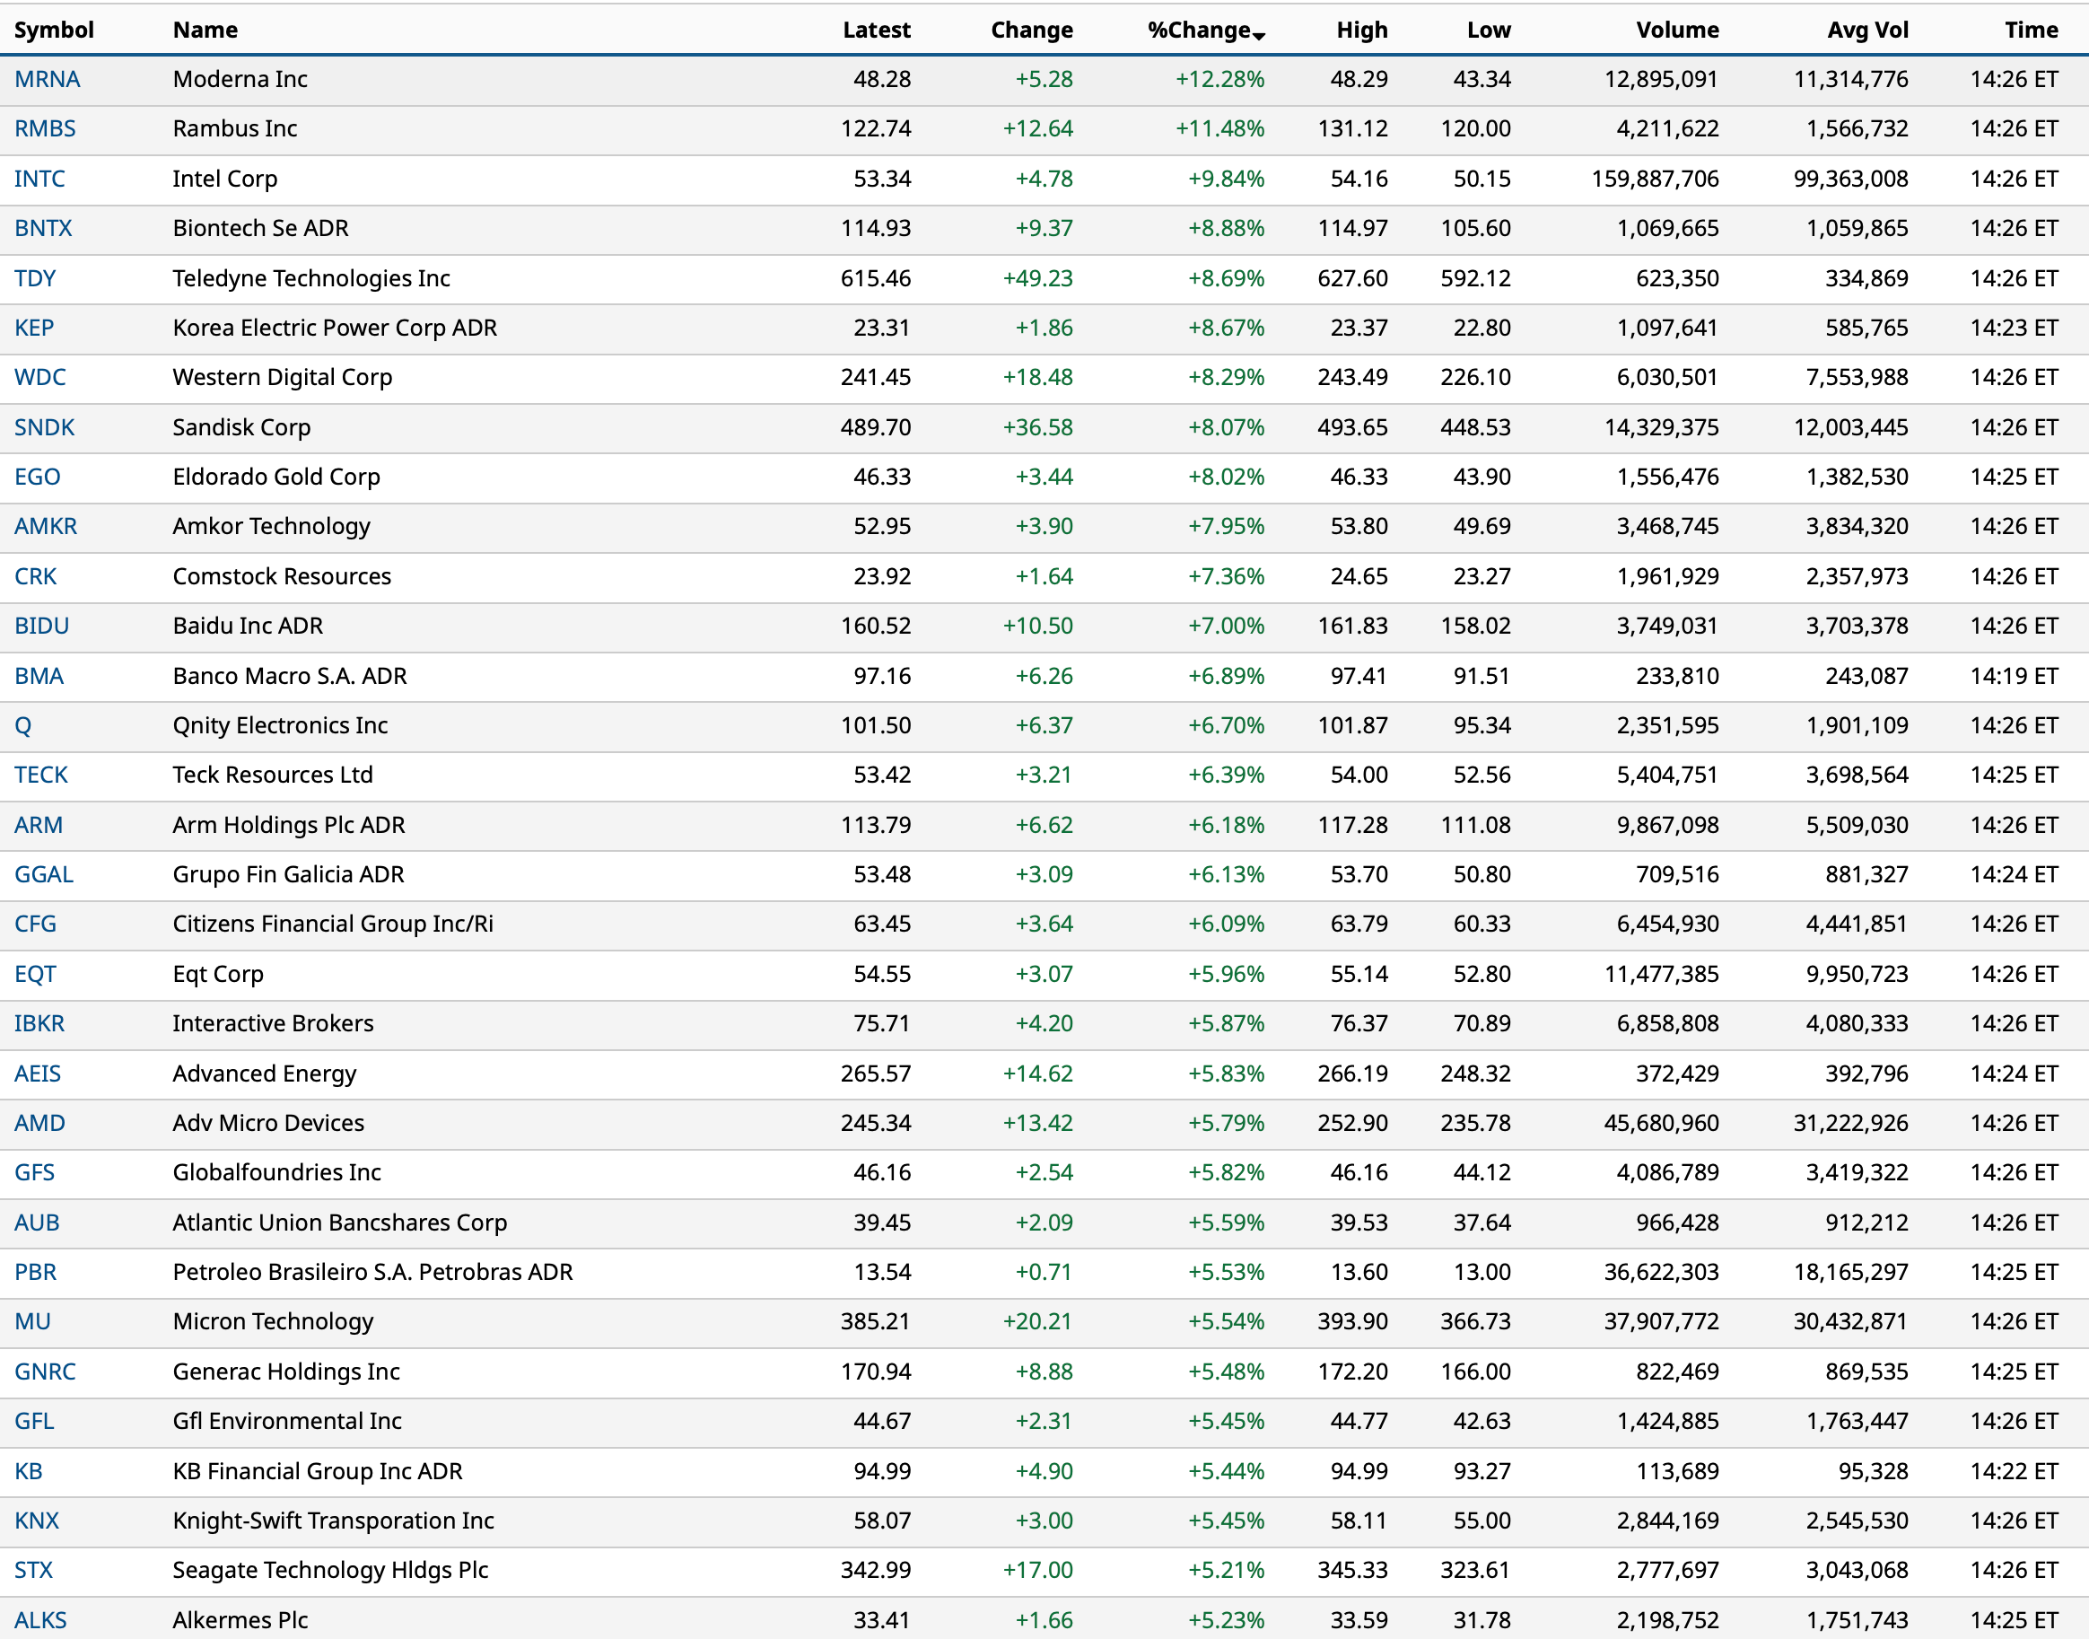The image size is (2089, 1639).
Task: Click the STX symbol link
Action: click(x=33, y=1570)
